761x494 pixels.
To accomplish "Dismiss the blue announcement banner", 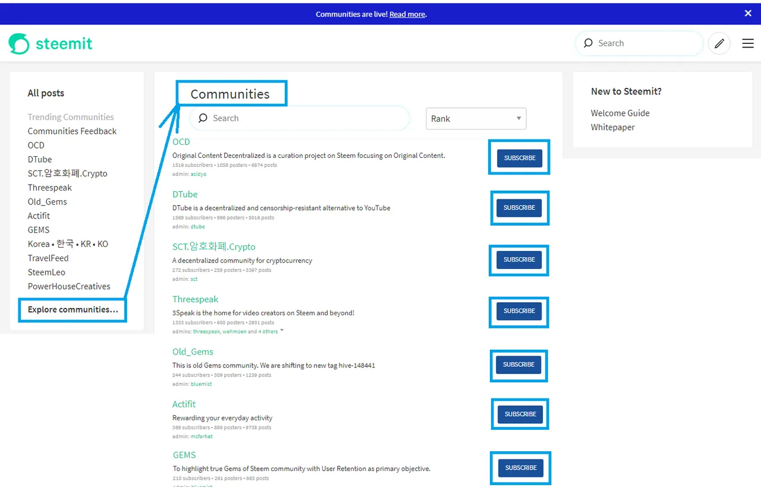I will [x=748, y=13].
